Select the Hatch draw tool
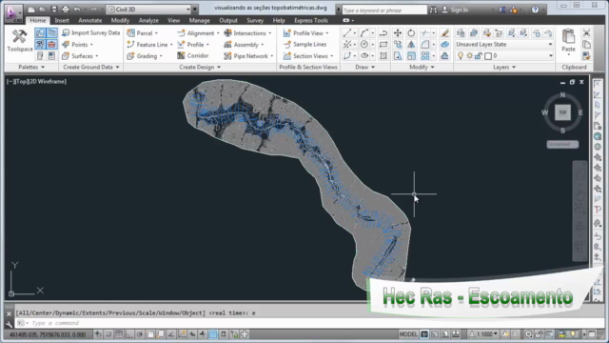This screenshot has height=343, width=609. pyautogui.click(x=383, y=55)
